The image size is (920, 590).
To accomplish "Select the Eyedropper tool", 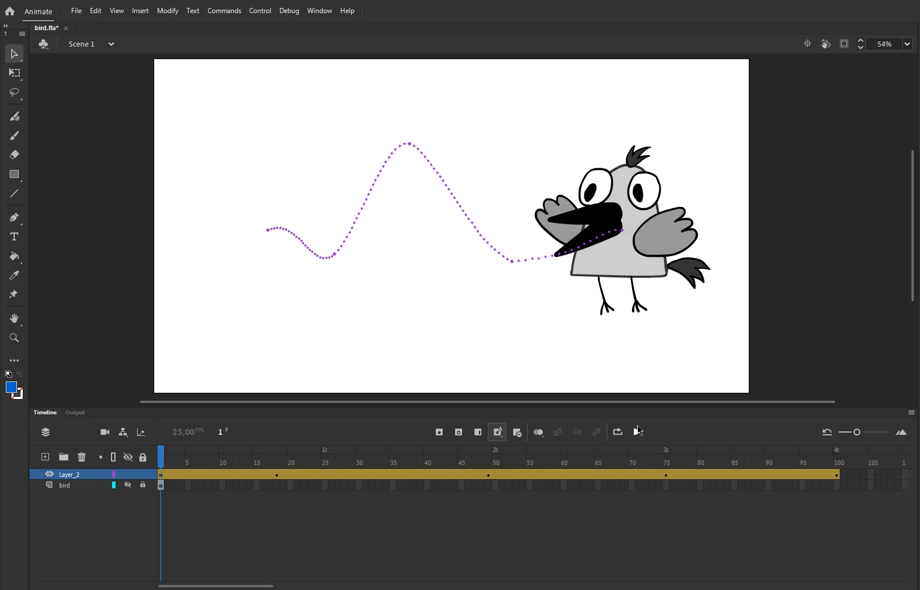I will point(14,276).
